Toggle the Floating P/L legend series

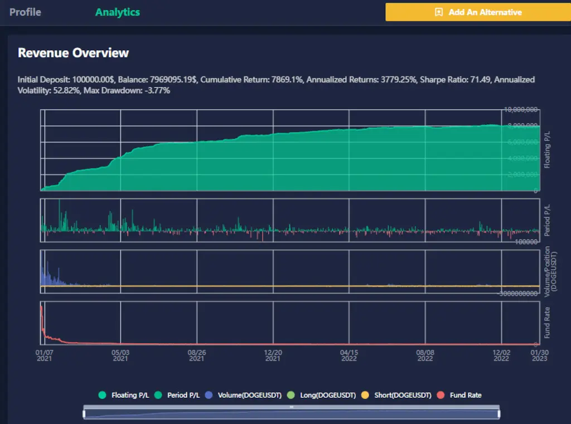[x=101, y=395]
